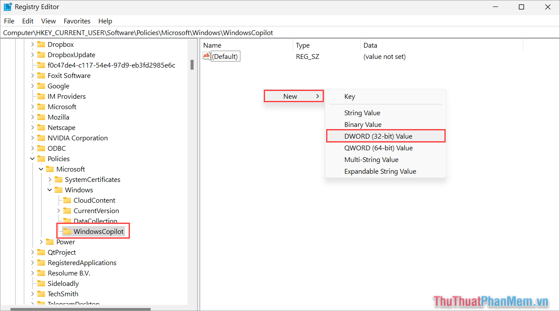Click the CloudContent folder icon
This screenshot has height=311, width=560.
pos(67,200)
